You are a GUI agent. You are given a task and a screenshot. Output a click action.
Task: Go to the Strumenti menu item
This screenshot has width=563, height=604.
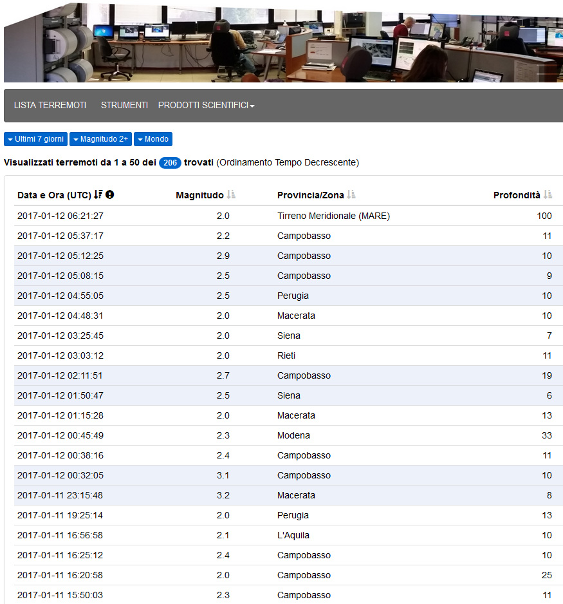coord(124,105)
